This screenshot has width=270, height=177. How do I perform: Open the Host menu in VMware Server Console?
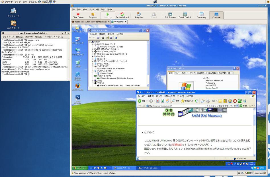tap(92, 9)
